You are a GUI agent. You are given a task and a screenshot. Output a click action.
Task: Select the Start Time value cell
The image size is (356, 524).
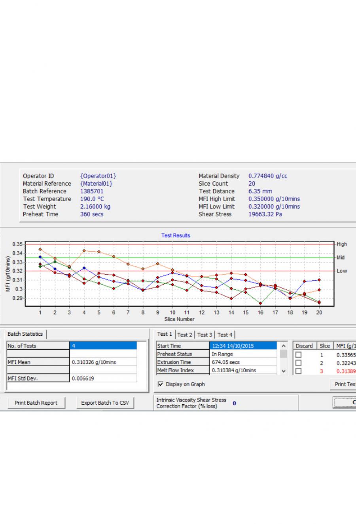(243, 346)
